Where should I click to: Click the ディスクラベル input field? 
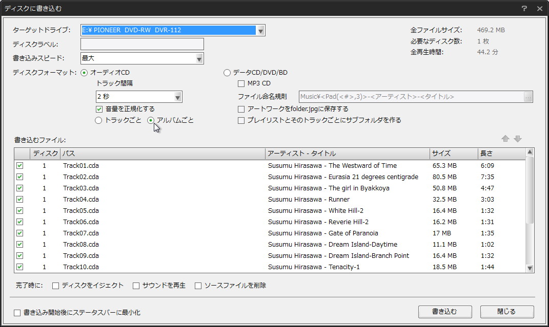click(x=142, y=44)
